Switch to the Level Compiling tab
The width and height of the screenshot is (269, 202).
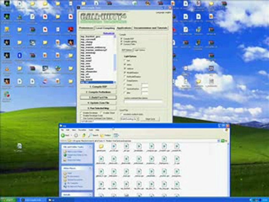(x=105, y=28)
